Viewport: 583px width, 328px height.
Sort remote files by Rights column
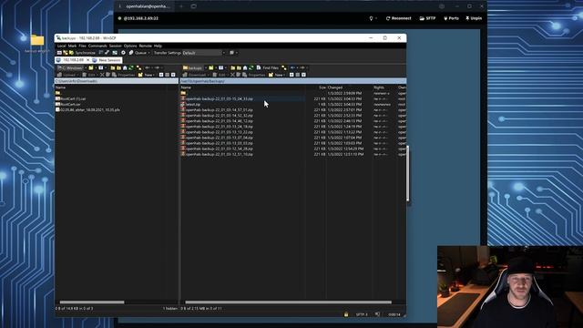(379, 87)
